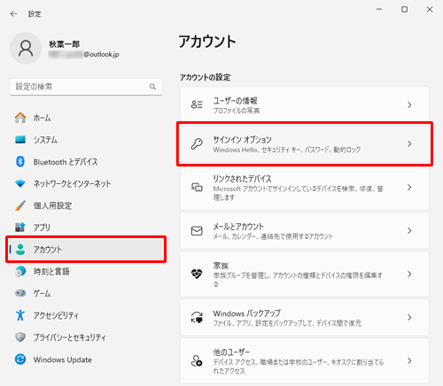This screenshot has width=443, height=386.
Task: Open サインイン オプション via its chevron
Action: pyautogui.click(x=409, y=143)
